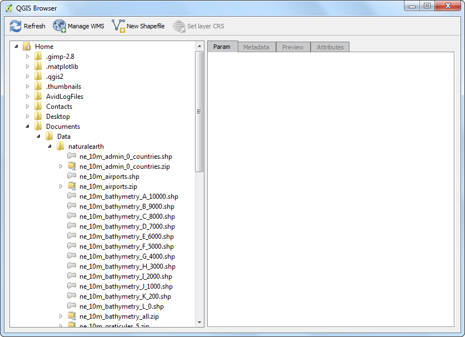This screenshot has height=337, width=465.
Task: Expand the Contacts folder
Action: pos(27,107)
